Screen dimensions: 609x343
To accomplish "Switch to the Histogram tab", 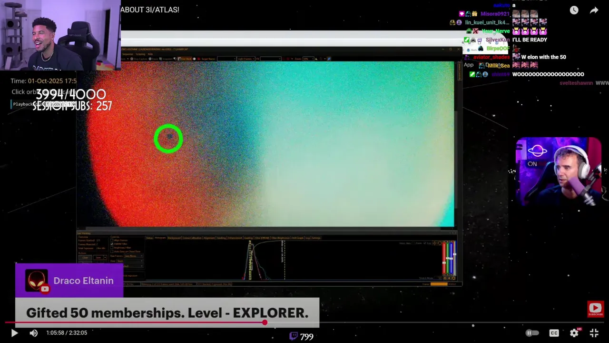I will [x=160, y=238].
